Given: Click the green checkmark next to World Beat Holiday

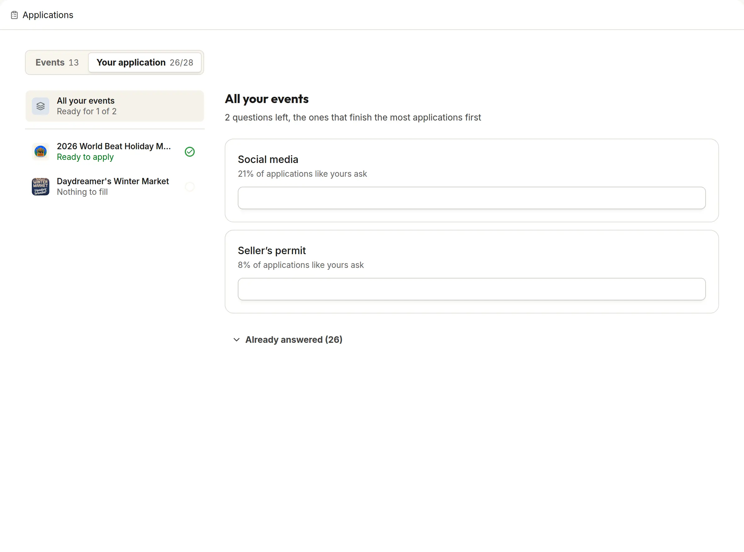Looking at the screenshot, I should (190, 151).
